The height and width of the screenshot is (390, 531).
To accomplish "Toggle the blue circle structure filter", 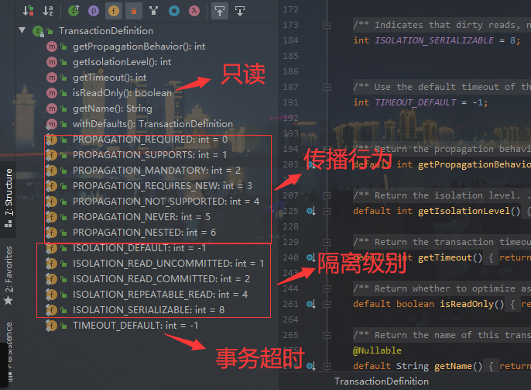I will point(174,11).
